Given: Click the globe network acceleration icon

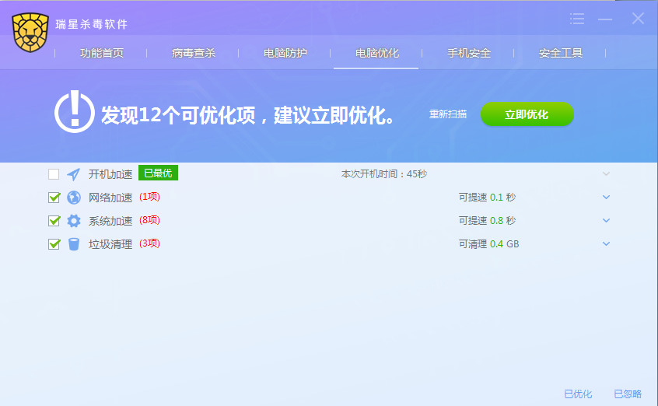Looking at the screenshot, I should point(74,198).
